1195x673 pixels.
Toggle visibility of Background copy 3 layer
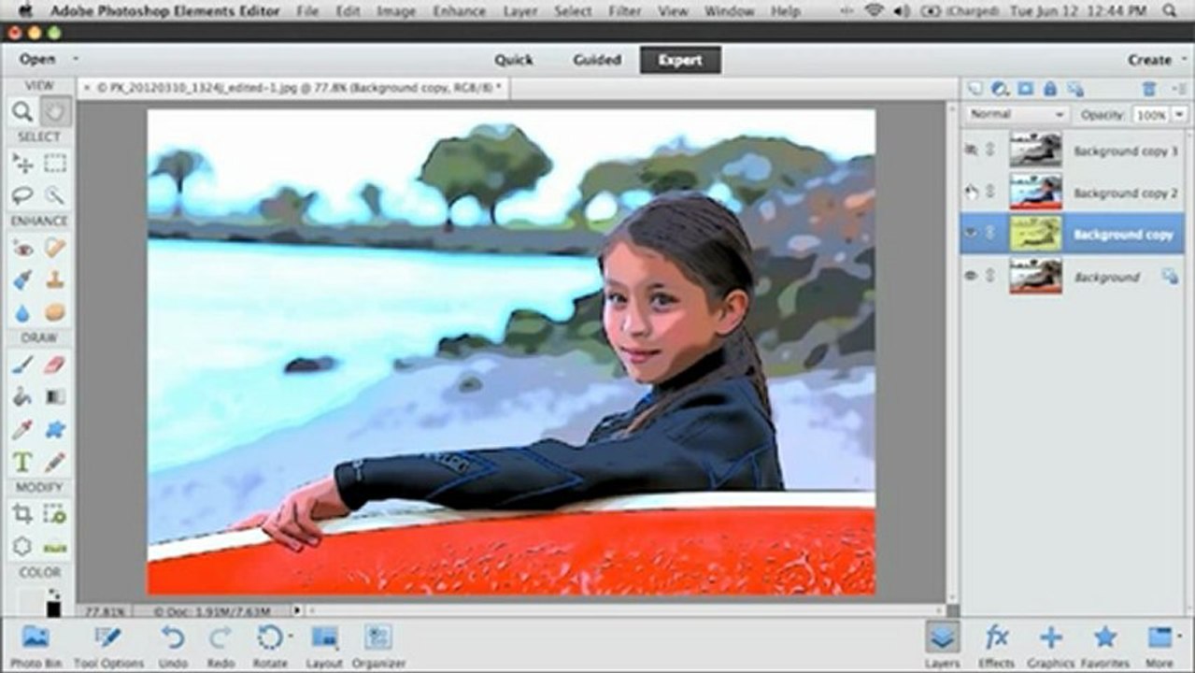pos(971,150)
